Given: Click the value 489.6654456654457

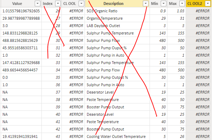Looking at the screenshot, I should [x=20, y=70].
